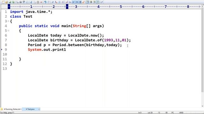Click the 'PC' file format status entry
204x114 pixels.
172,113
